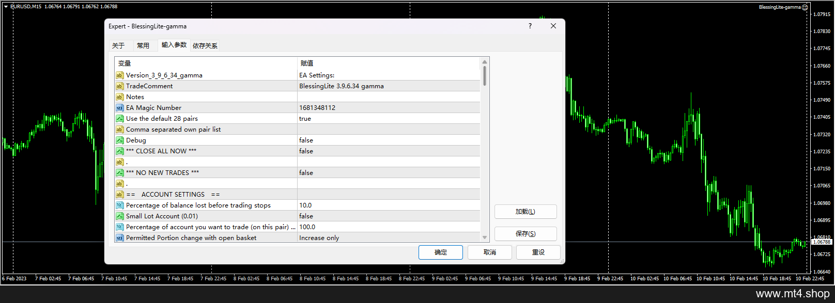Click the 加载(L) button

coord(525,212)
